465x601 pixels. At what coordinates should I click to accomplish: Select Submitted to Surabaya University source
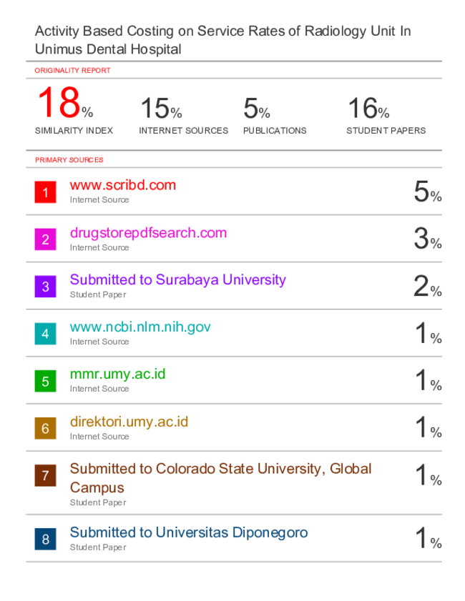pyautogui.click(x=177, y=280)
